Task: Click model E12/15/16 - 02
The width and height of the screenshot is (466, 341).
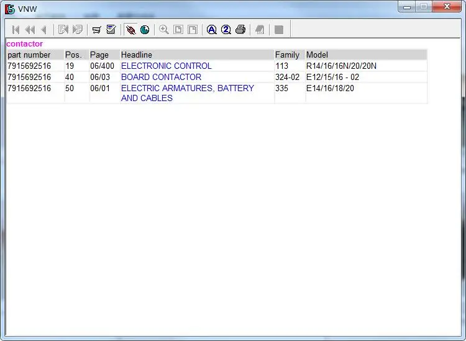Action: tap(332, 77)
